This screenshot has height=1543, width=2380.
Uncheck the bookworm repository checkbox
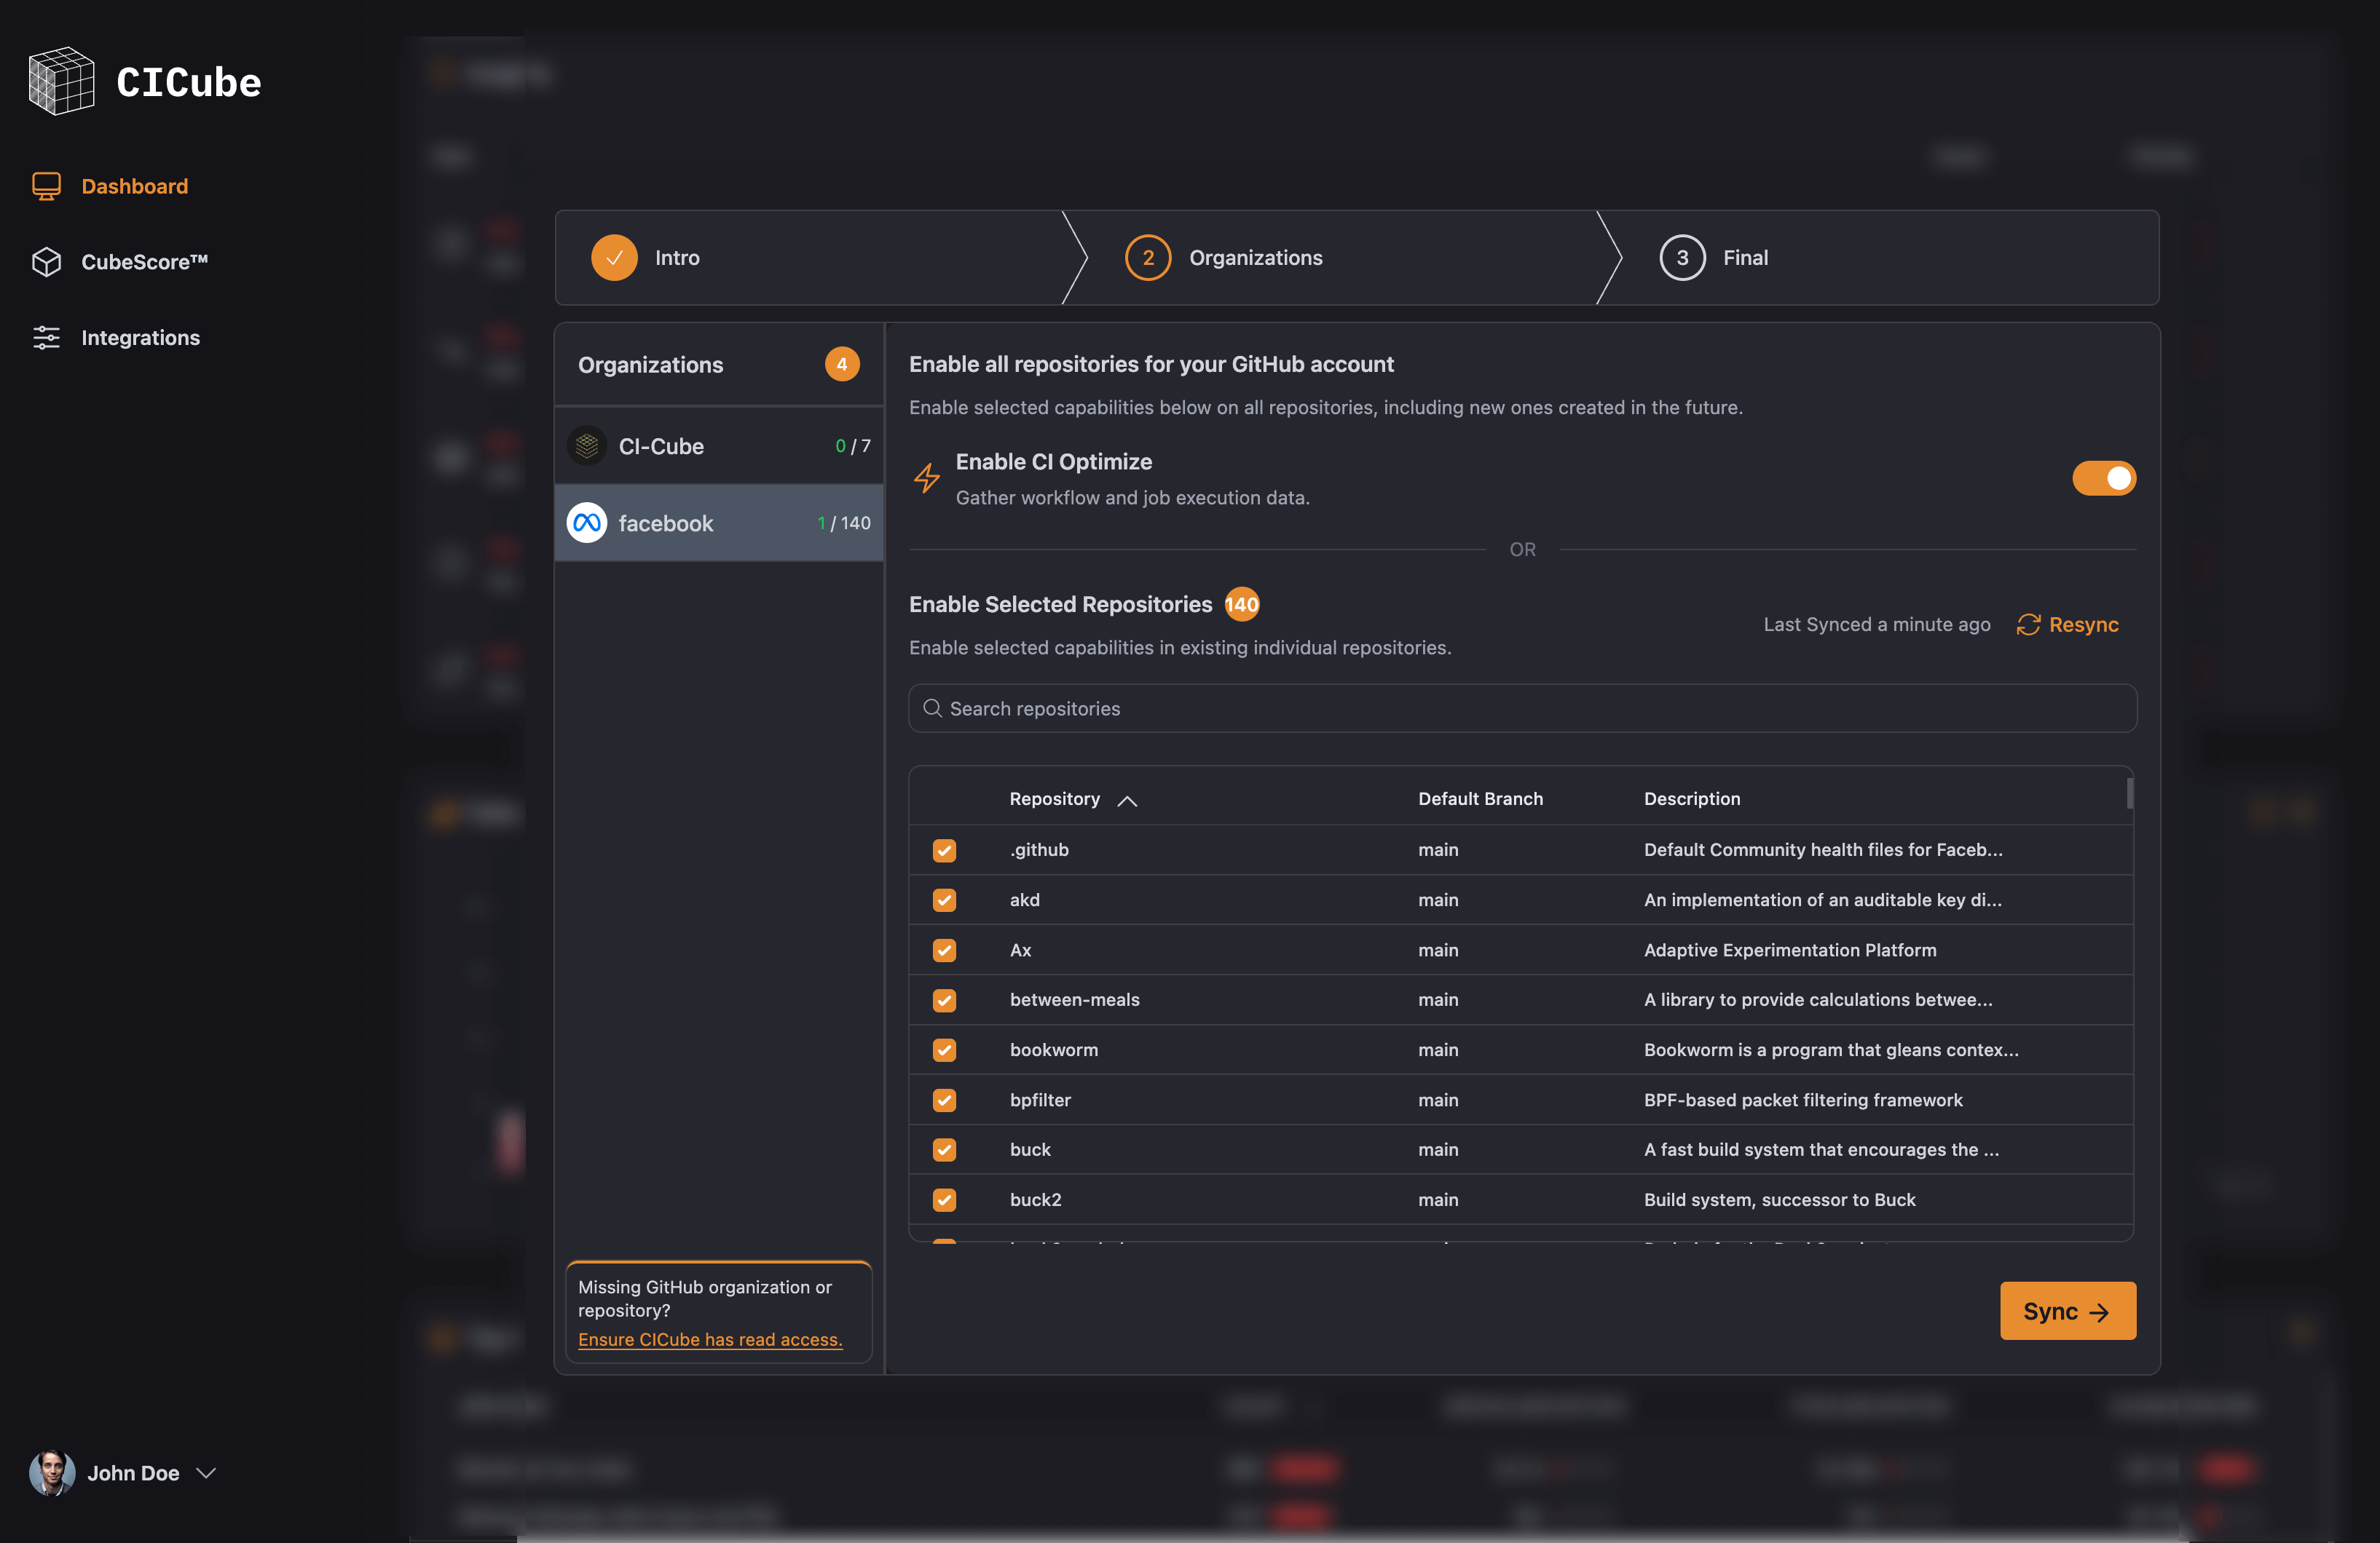944,1050
